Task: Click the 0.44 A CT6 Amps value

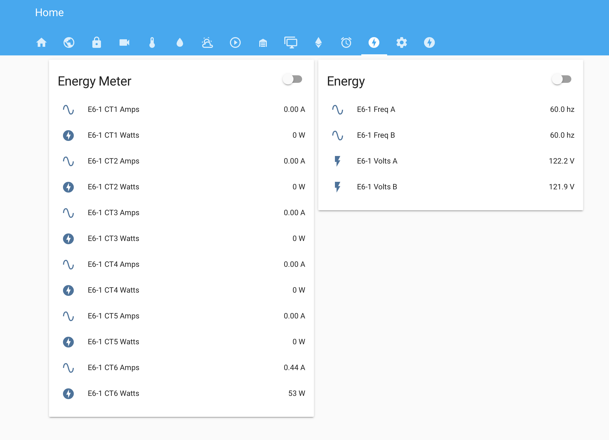Action: tap(294, 368)
